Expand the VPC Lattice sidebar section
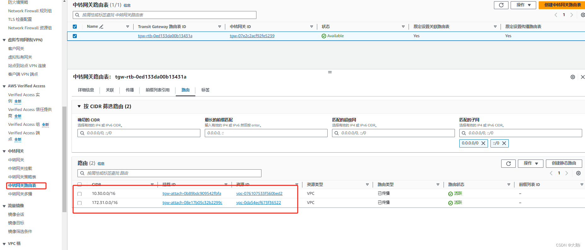 4,244
